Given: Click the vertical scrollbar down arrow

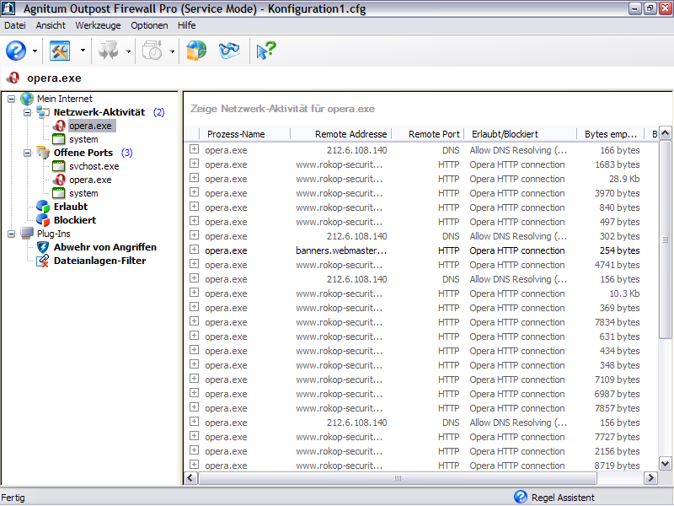Looking at the screenshot, I should point(665,463).
